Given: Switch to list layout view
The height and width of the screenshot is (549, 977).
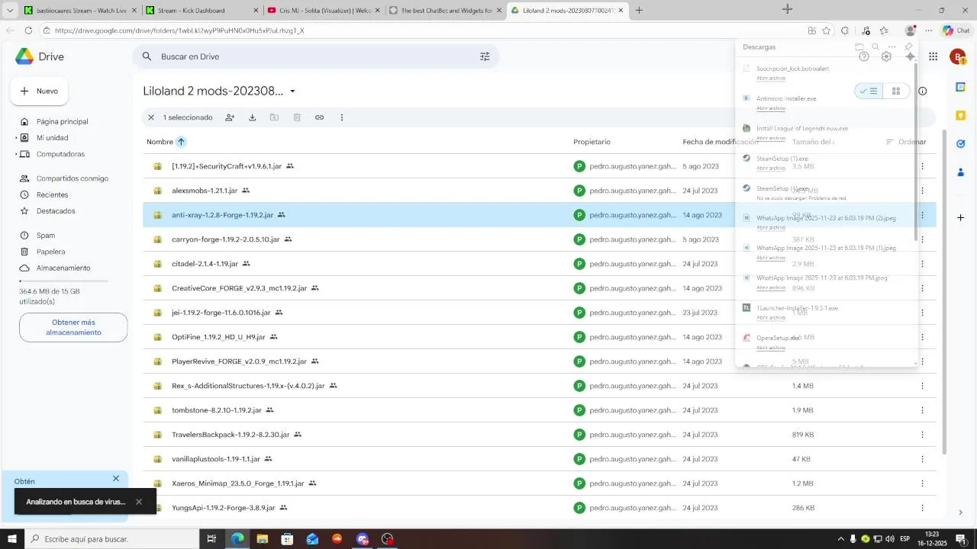Looking at the screenshot, I should click(869, 91).
